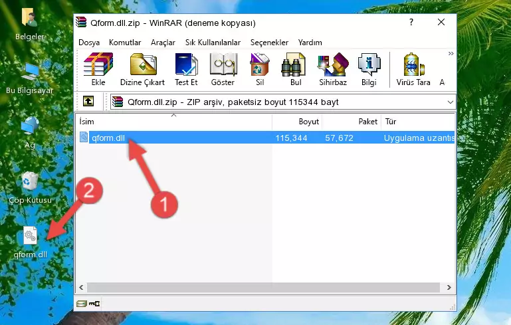Click the WinRAR title bar help button

tap(411, 22)
